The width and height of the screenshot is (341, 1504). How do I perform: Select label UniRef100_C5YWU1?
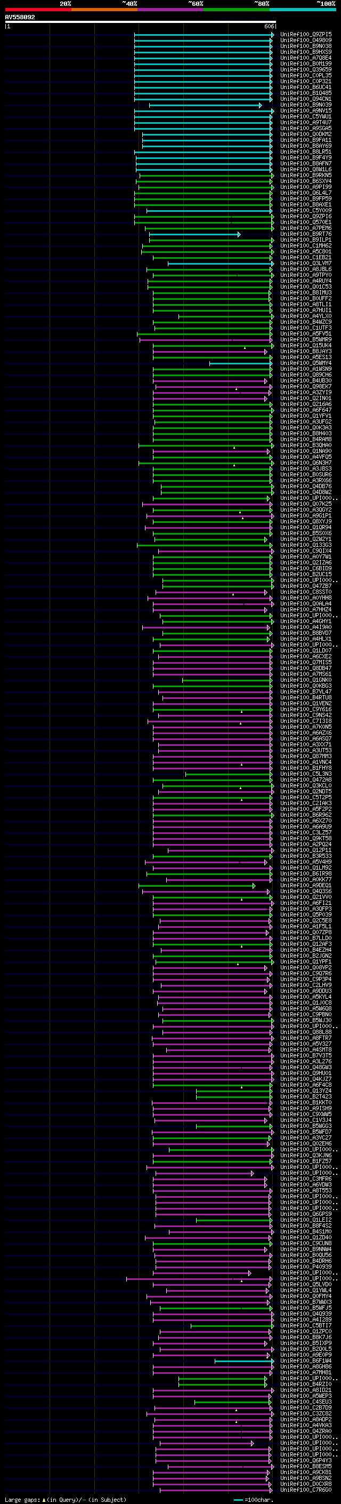coord(306,117)
